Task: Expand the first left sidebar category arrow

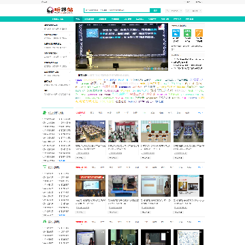Action: (x=70, y=25)
